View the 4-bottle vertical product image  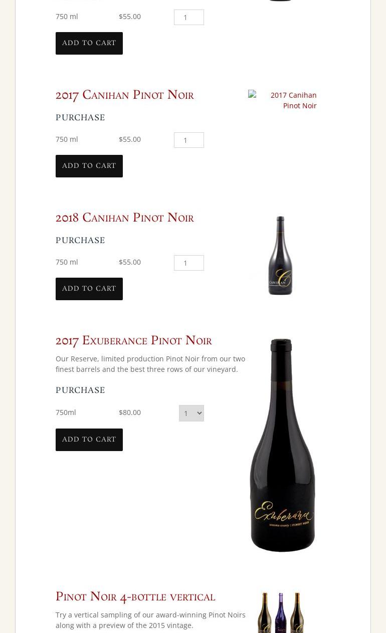point(281,612)
